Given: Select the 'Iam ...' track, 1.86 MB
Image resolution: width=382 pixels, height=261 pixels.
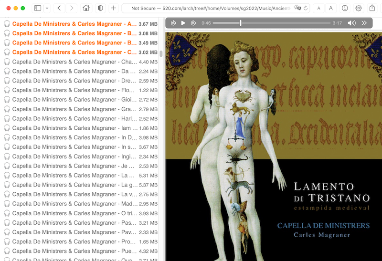Looking at the screenshot, I should tap(81, 128).
